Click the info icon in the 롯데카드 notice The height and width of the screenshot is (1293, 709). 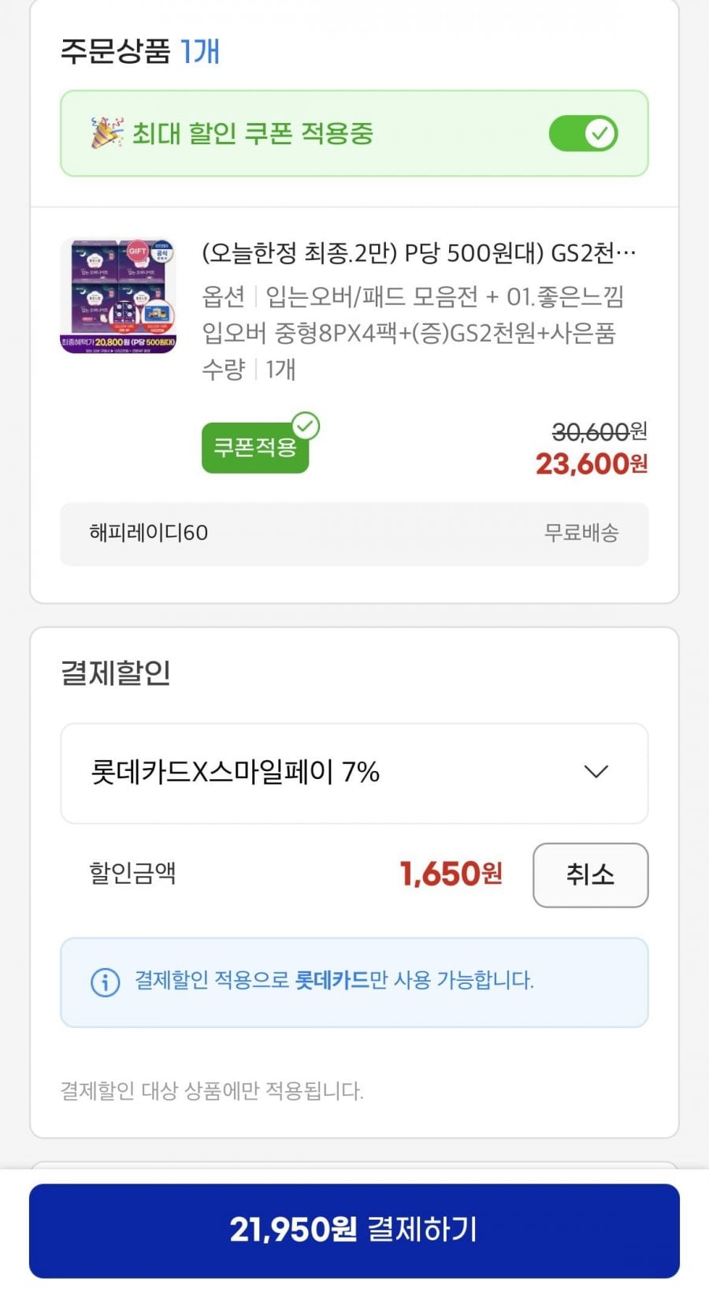click(x=106, y=982)
